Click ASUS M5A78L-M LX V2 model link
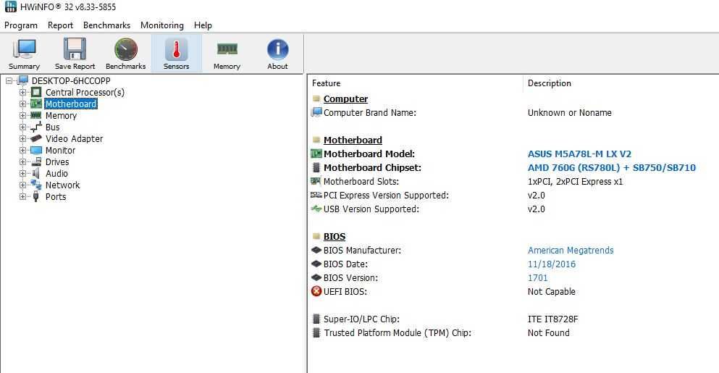The width and height of the screenshot is (719, 373). point(579,154)
